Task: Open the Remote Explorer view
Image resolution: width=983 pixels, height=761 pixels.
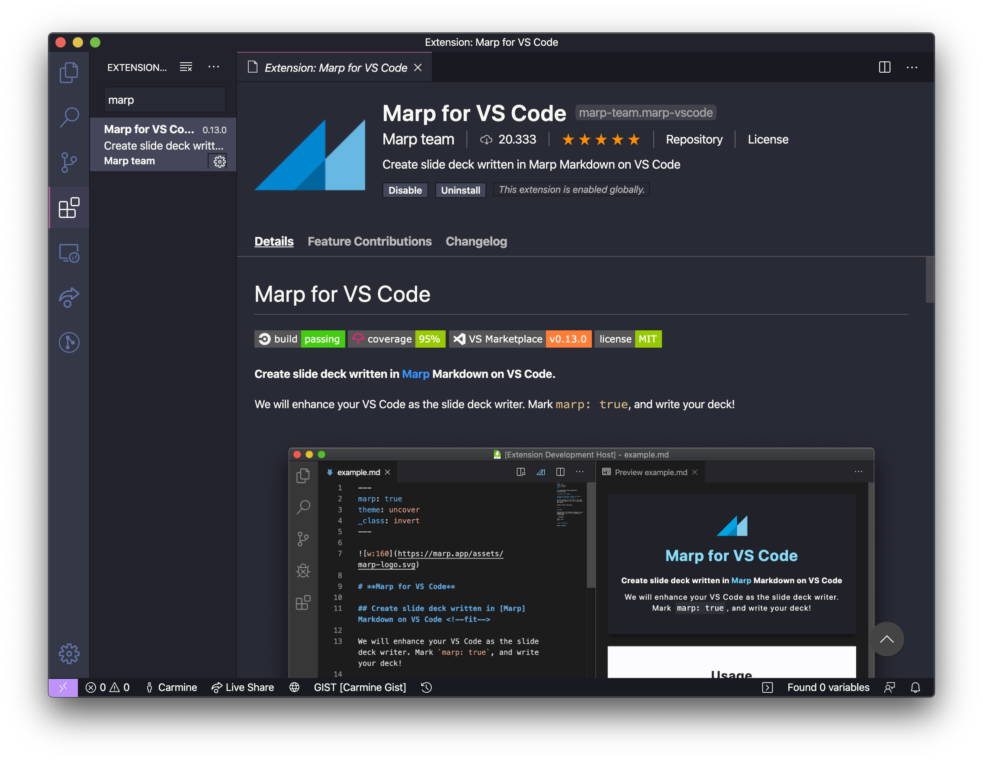Action: coord(69,253)
